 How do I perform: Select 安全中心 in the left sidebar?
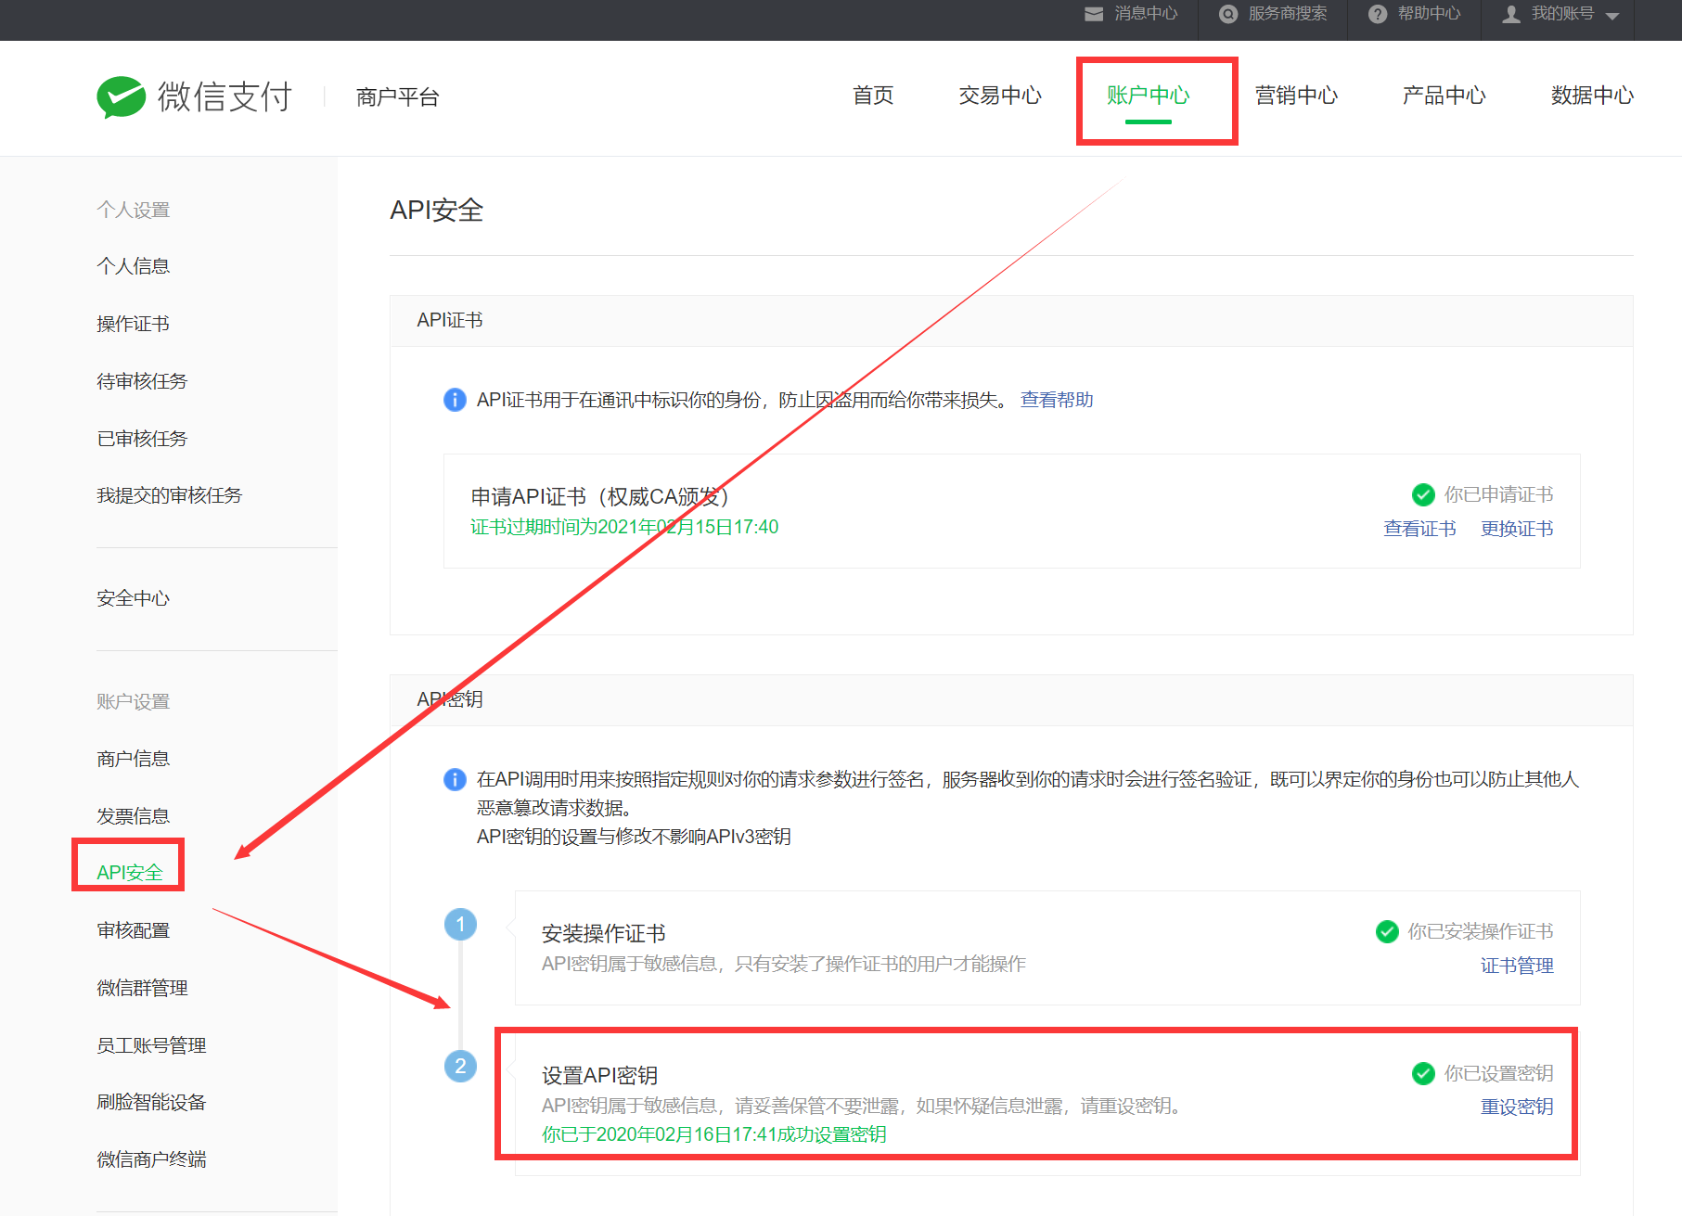click(x=134, y=598)
